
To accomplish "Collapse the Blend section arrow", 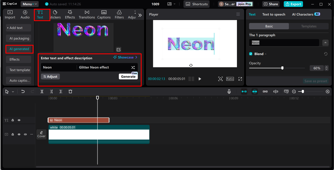I will click(x=266, y=54).
